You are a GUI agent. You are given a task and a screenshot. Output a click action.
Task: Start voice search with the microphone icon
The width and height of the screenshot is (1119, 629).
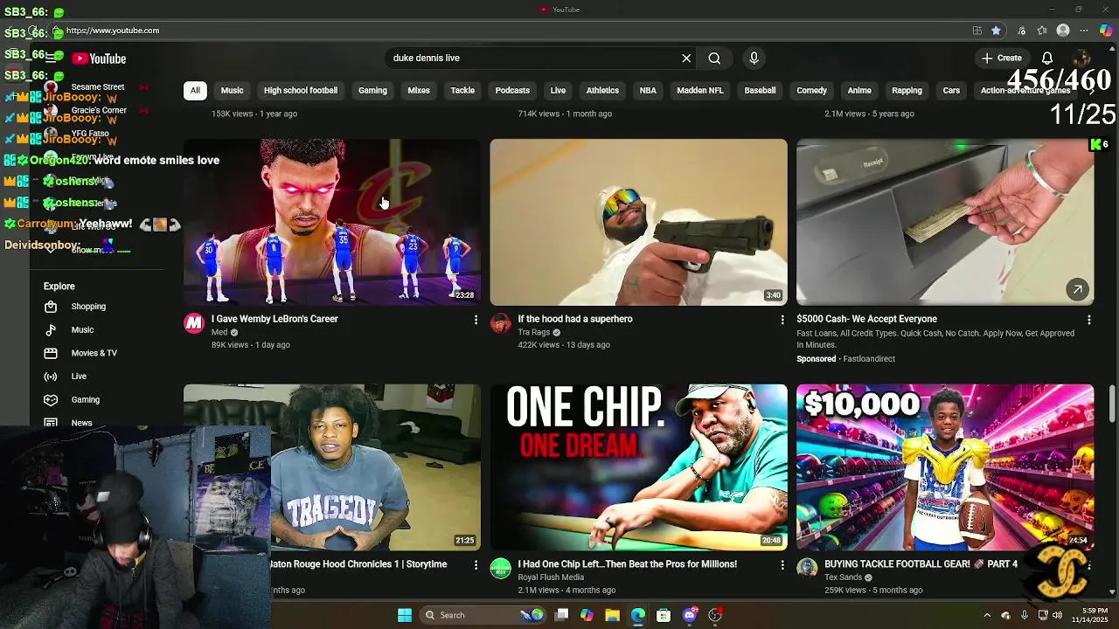[x=754, y=59]
